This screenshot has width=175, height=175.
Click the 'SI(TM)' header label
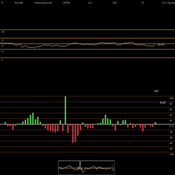coord(66,3)
